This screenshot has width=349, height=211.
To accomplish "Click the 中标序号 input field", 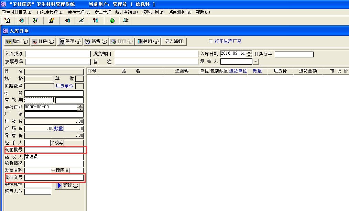I will pos(76,170).
